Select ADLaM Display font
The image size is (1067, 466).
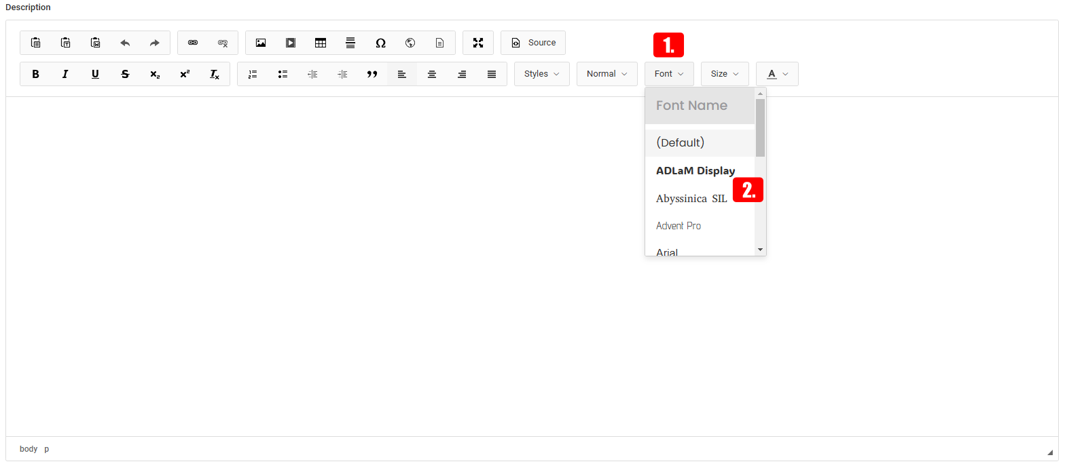(695, 171)
